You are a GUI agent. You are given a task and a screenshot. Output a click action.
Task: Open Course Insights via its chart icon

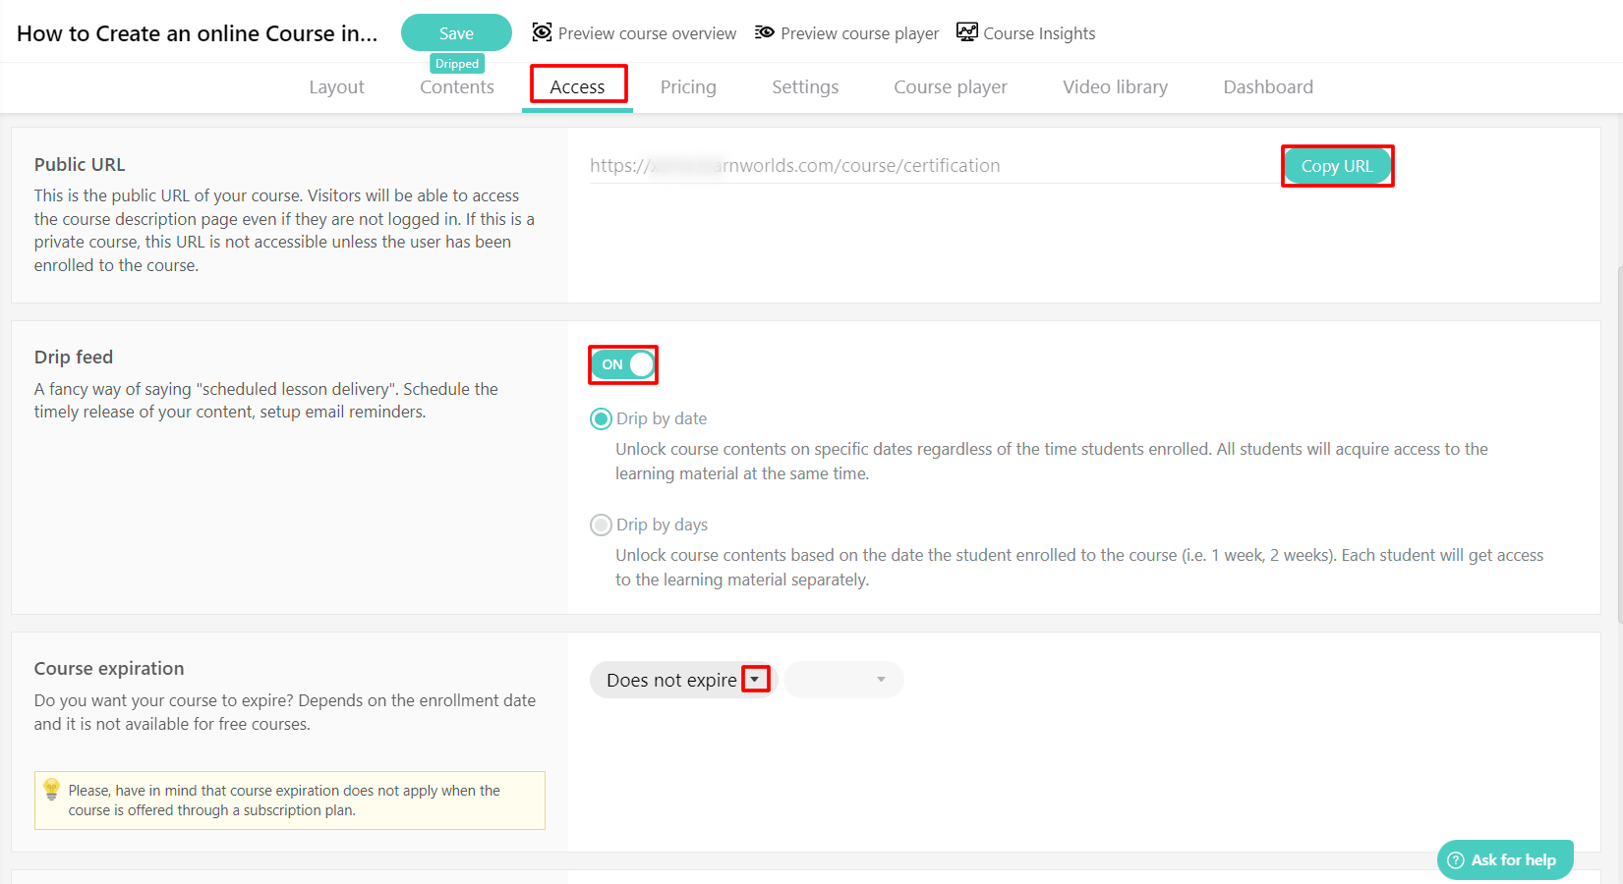coord(966,31)
